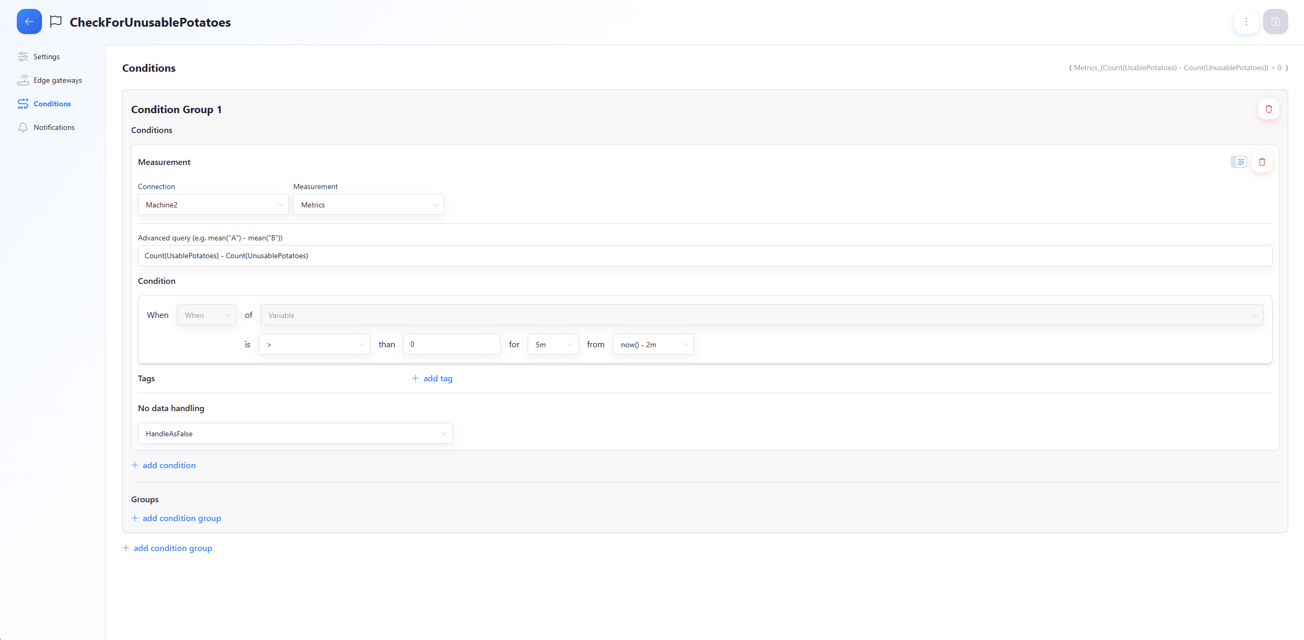Open the disabled When aggregation dropdown
This screenshot has width=1304, height=640.
click(x=207, y=315)
